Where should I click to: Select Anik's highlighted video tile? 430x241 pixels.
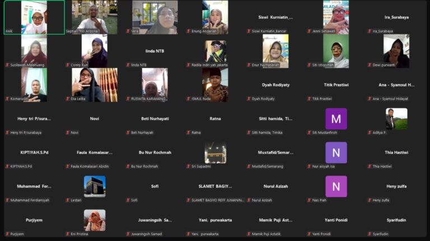point(34,17)
